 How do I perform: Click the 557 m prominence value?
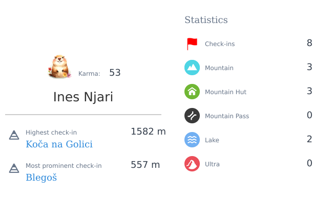coord(145,165)
